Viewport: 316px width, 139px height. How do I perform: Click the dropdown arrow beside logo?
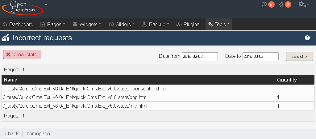[46, 5]
